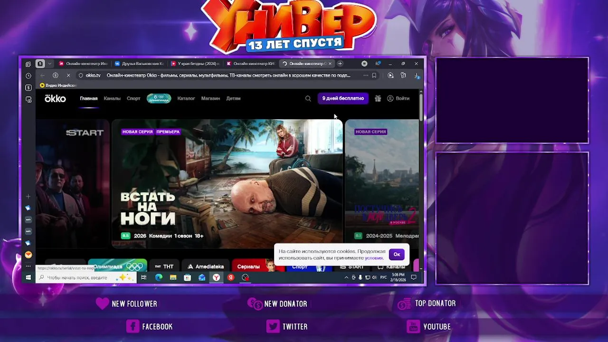Bookmark the page in address bar
Viewport: 608px width, 342px height.
click(x=374, y=75)
